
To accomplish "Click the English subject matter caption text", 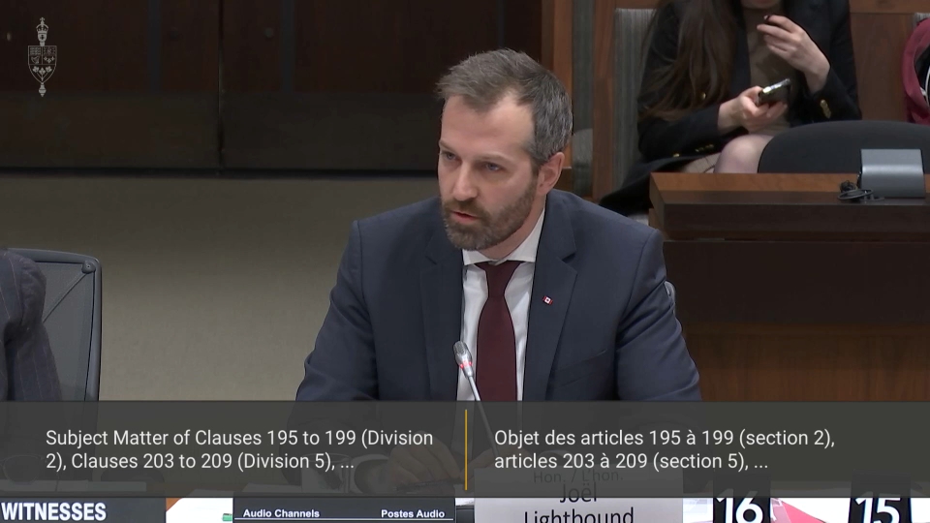I will coord(239,449).
